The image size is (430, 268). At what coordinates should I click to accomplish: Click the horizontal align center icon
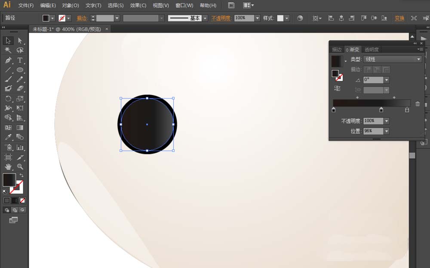pyautogui.click(x=341, y=18)
